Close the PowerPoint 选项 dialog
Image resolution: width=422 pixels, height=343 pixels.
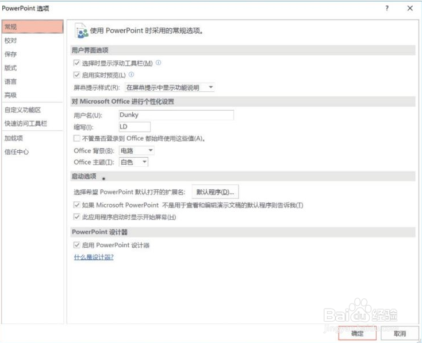tap(410, 8)
